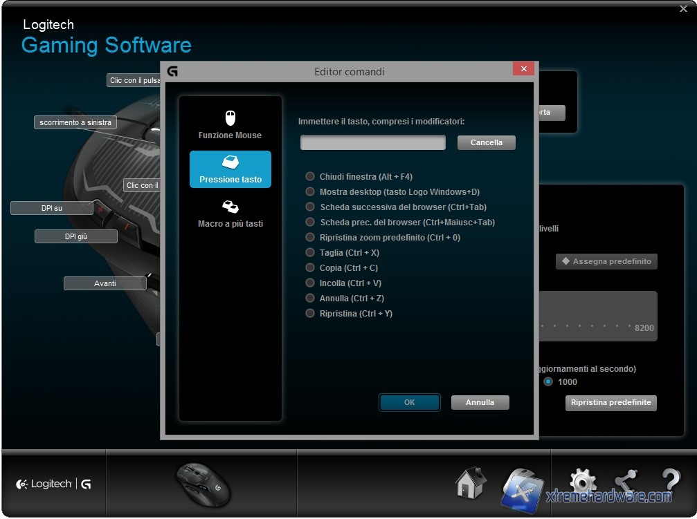Image resolution: width=697 pixels, height=519 pixels.
Task: Click the keystroke input field
Action: [372, 142]
